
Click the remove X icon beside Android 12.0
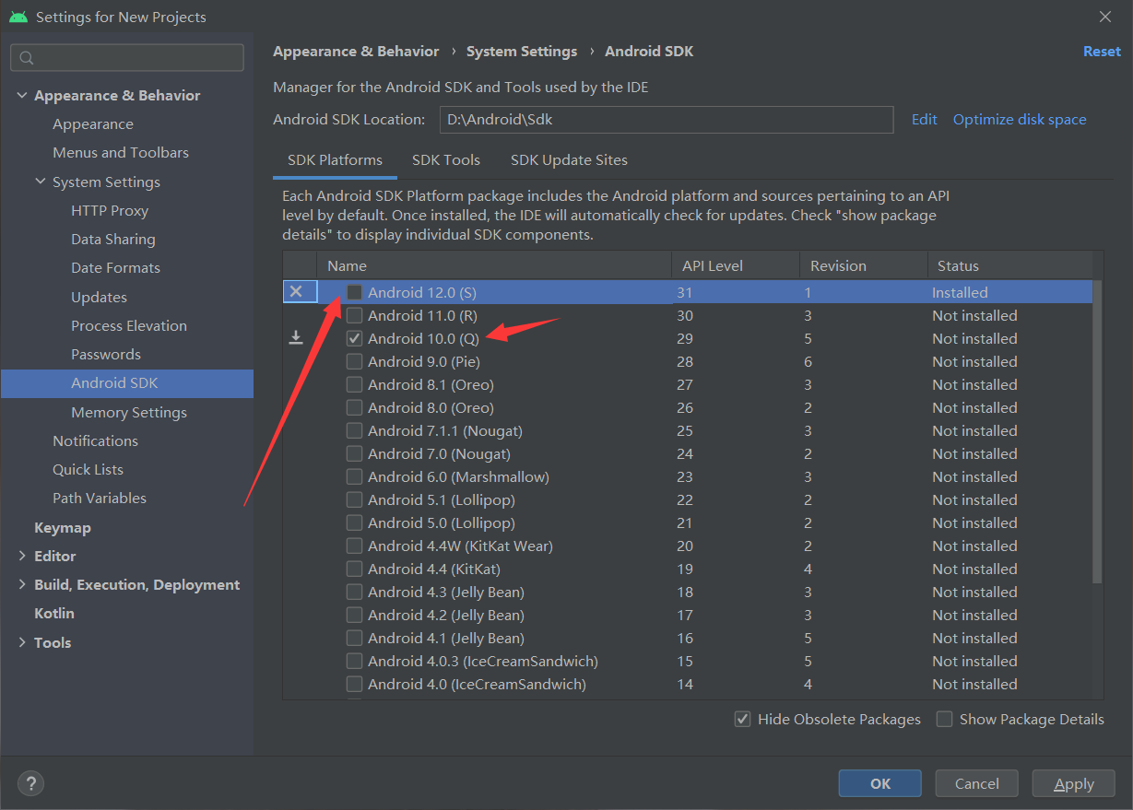296,291
